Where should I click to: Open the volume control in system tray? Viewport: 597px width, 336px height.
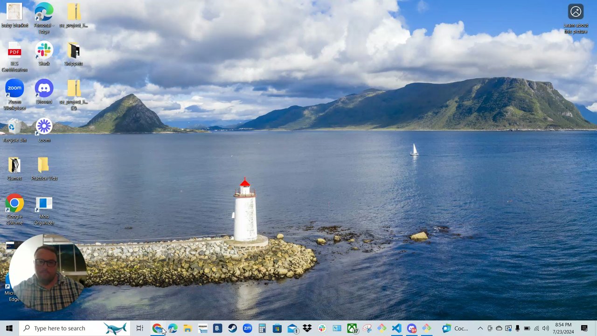point(545,329)
